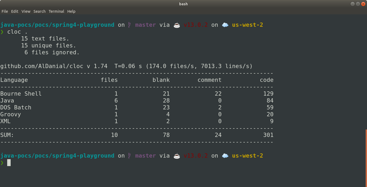Click the 'bash' window title

183,4
